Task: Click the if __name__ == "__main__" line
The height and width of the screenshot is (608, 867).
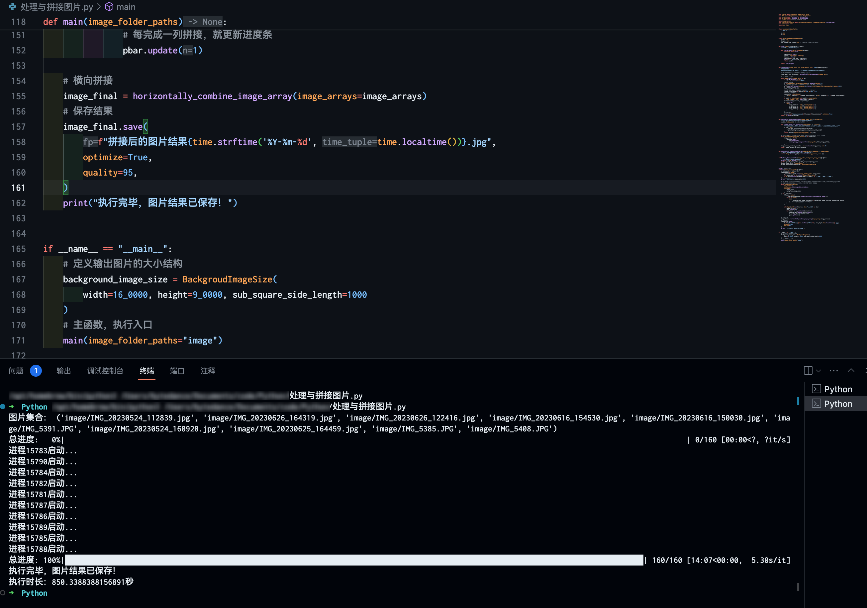Action: click(108, 249)
